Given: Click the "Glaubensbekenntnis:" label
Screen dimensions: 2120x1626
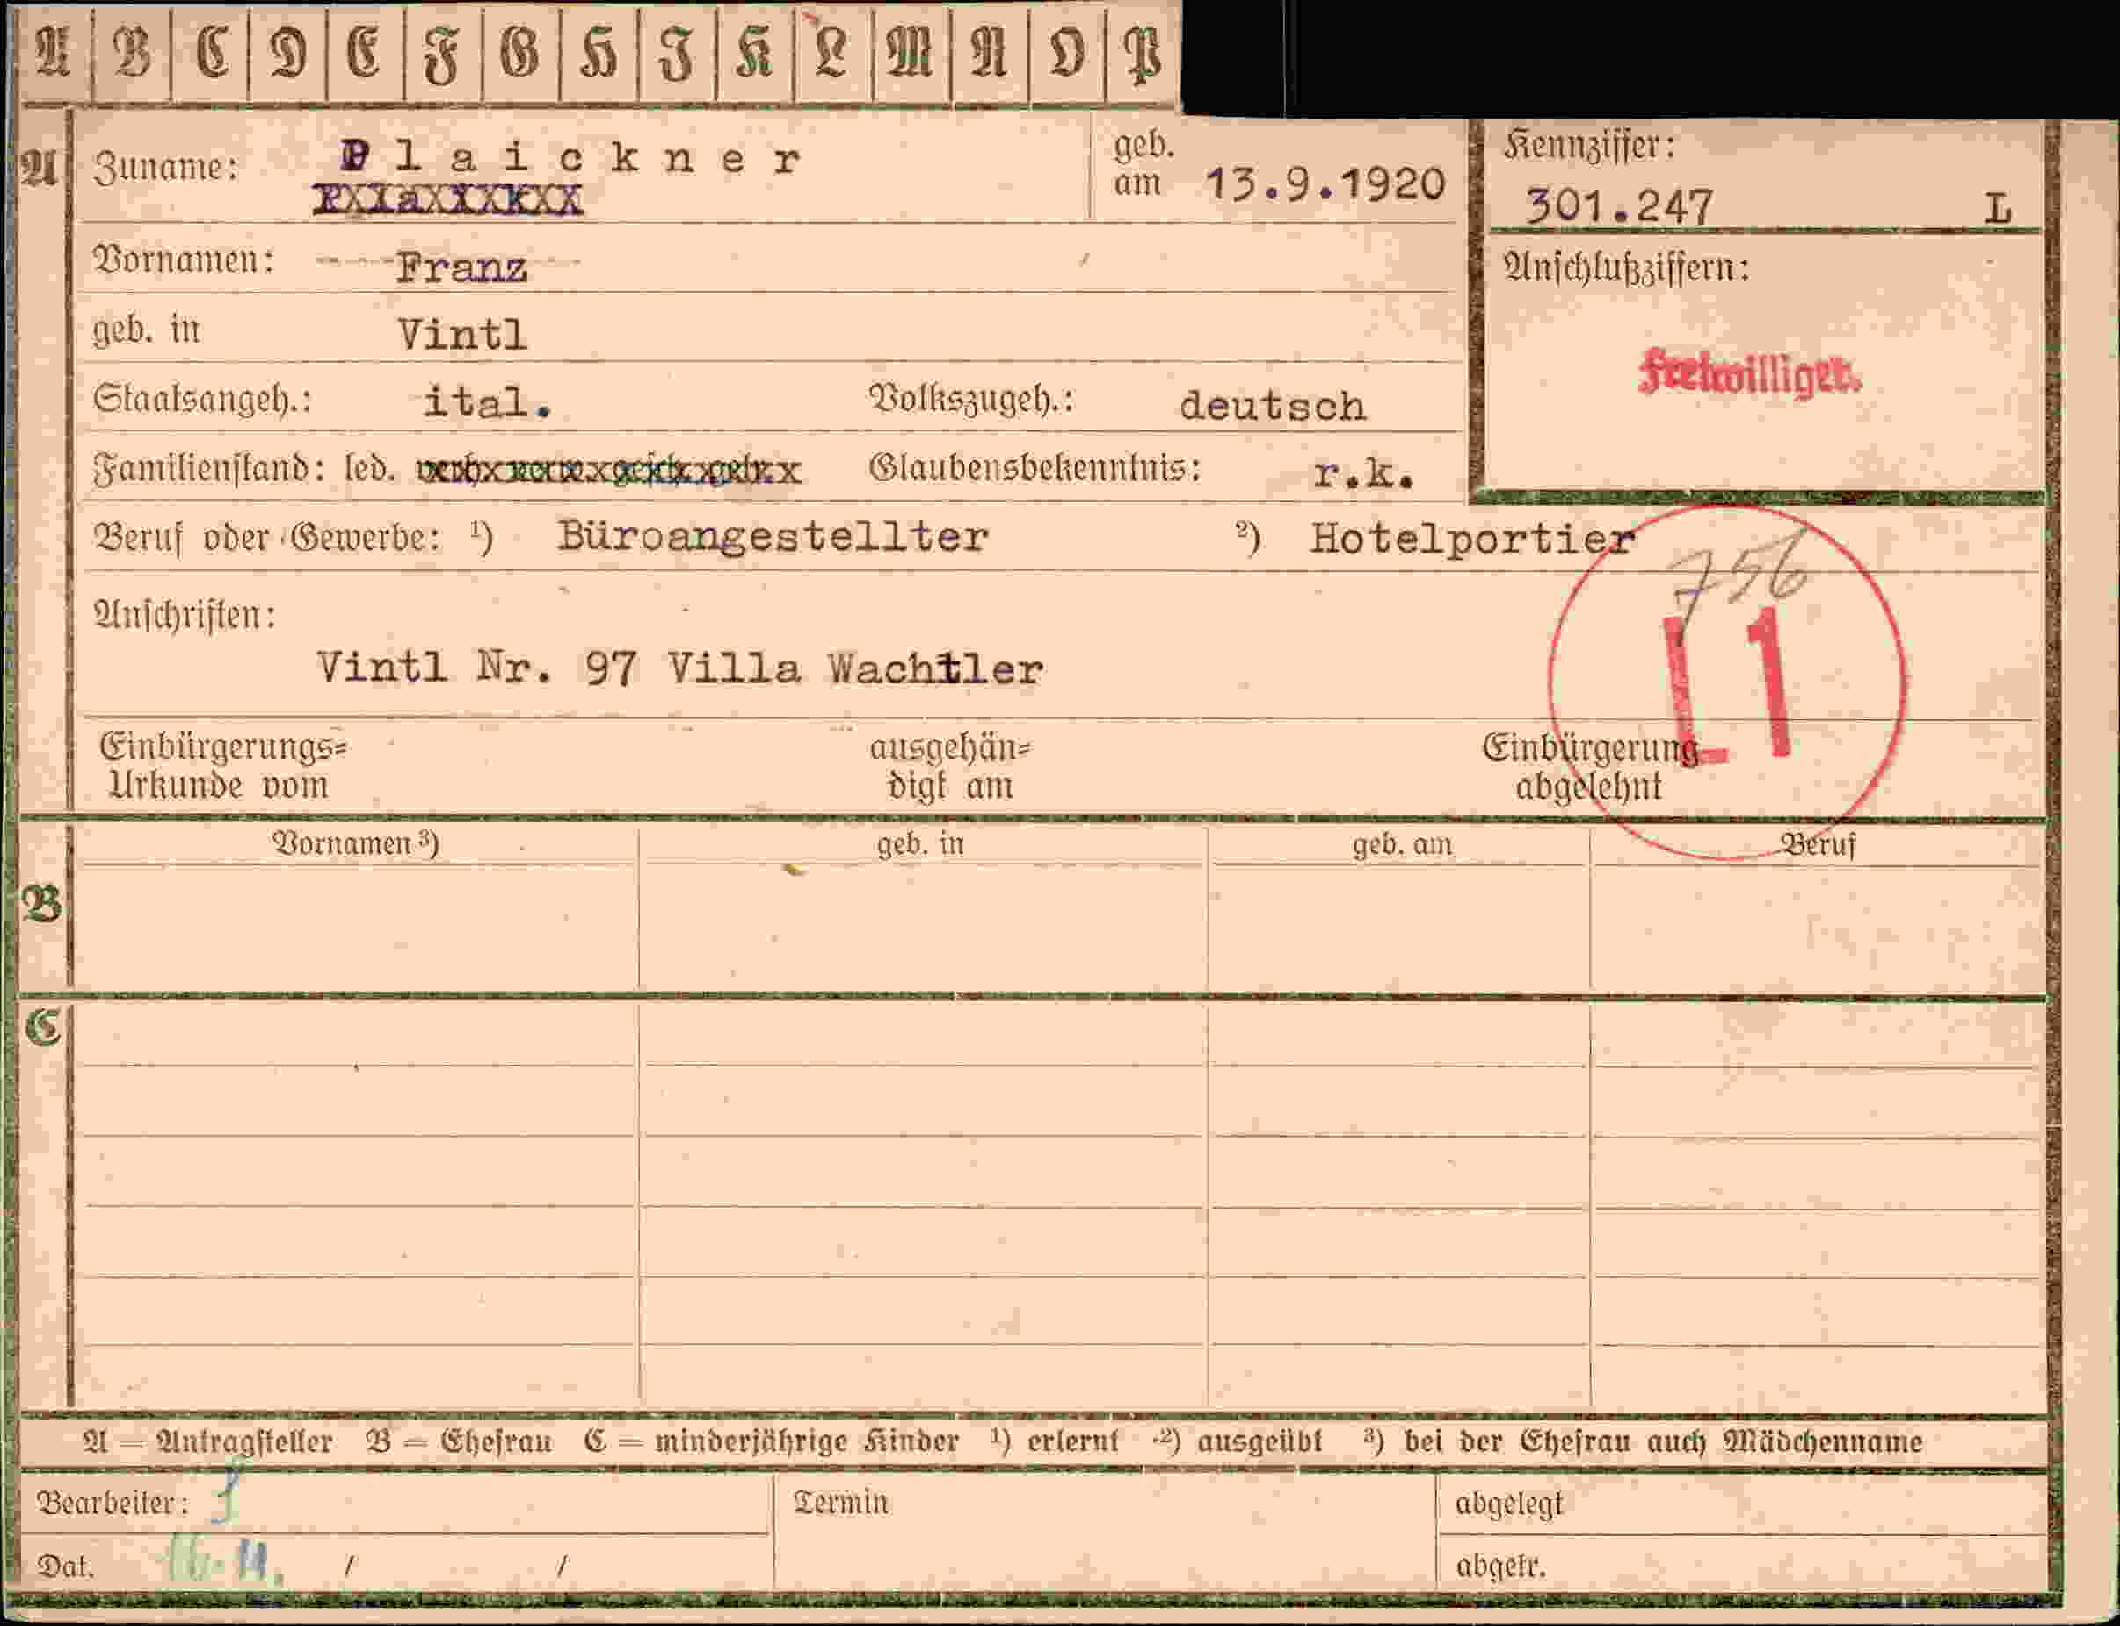Looking at the screenshot, I should click(x=1035, y=468).
